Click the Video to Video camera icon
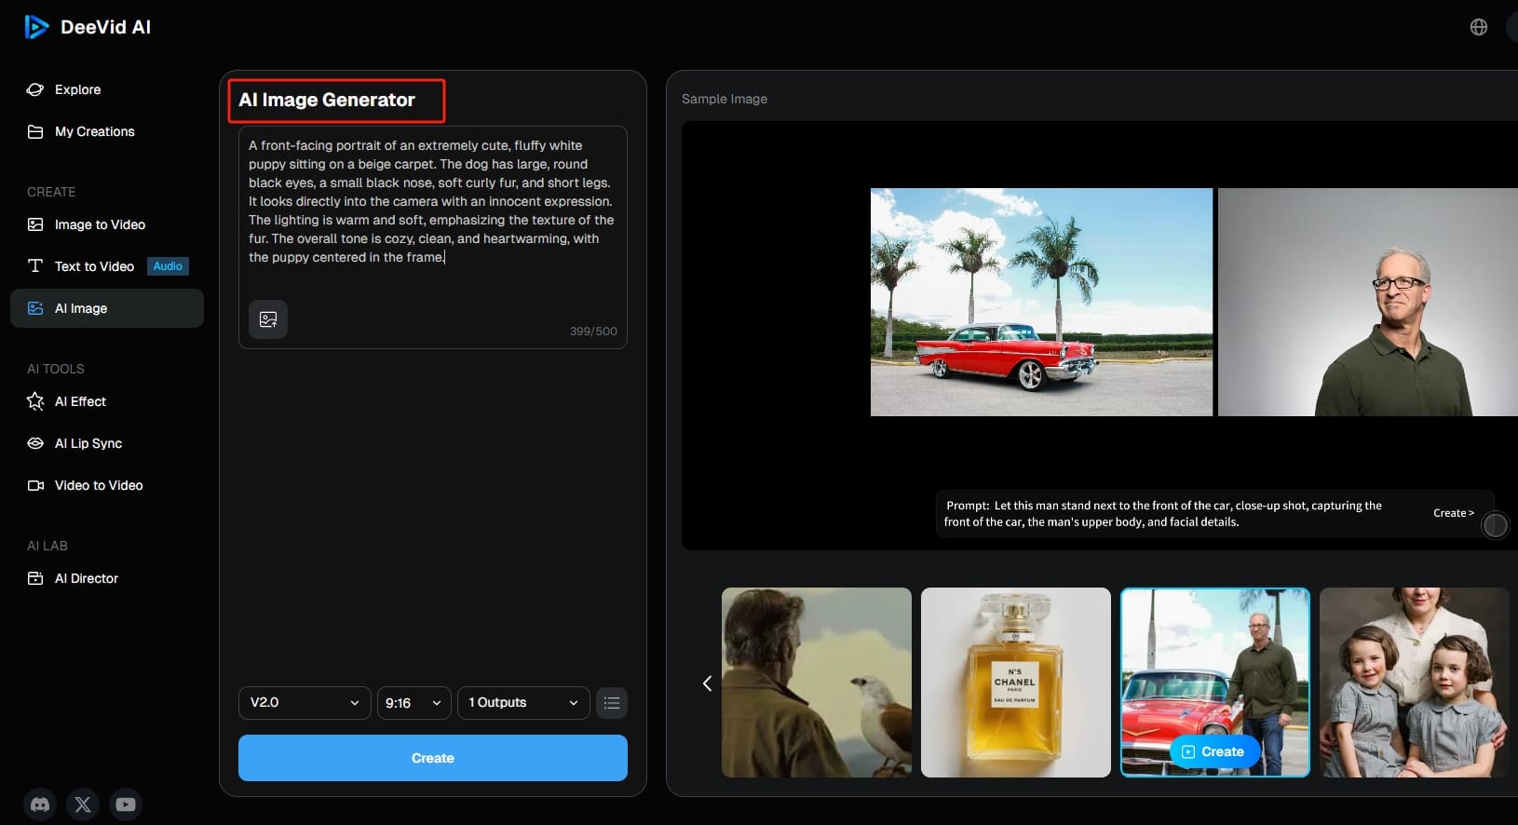Image resolution: width=1518 pixels, height=825 pixels. tap(35, 485)
